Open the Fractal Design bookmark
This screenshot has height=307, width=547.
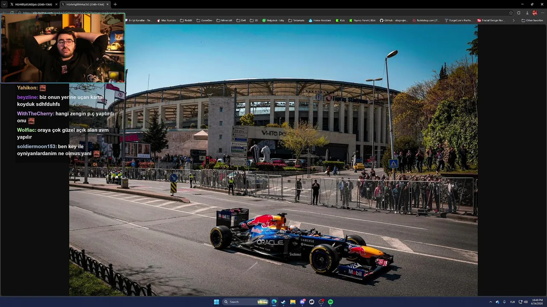point(491,20)
